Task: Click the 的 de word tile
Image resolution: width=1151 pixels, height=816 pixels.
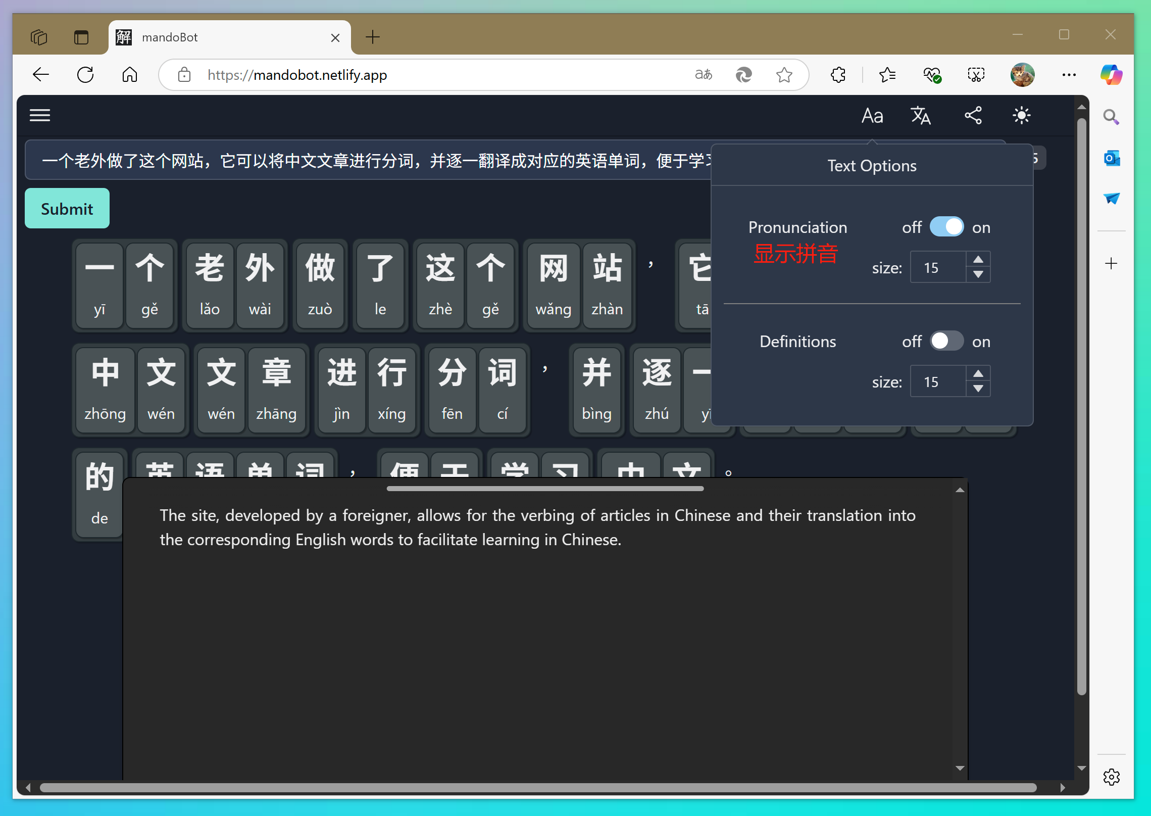Action: click(x=99, y=495)
